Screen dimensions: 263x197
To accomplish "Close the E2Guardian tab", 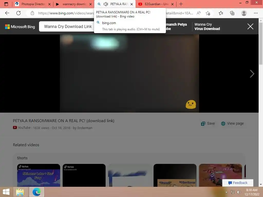I will [x=172, y=4].
